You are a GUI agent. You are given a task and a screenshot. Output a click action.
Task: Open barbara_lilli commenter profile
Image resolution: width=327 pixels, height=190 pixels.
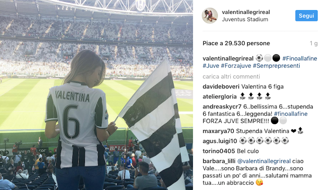[x=219, y=161]
